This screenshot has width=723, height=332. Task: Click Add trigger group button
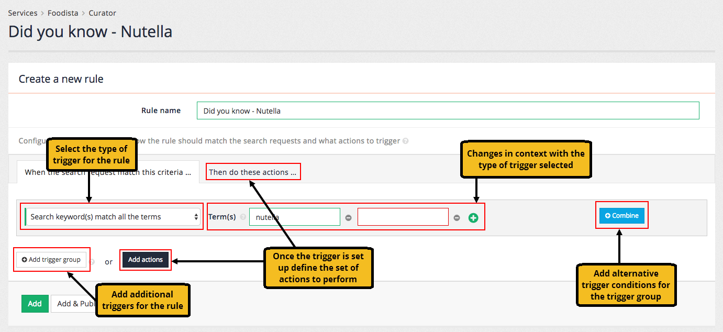pos(51,260)
